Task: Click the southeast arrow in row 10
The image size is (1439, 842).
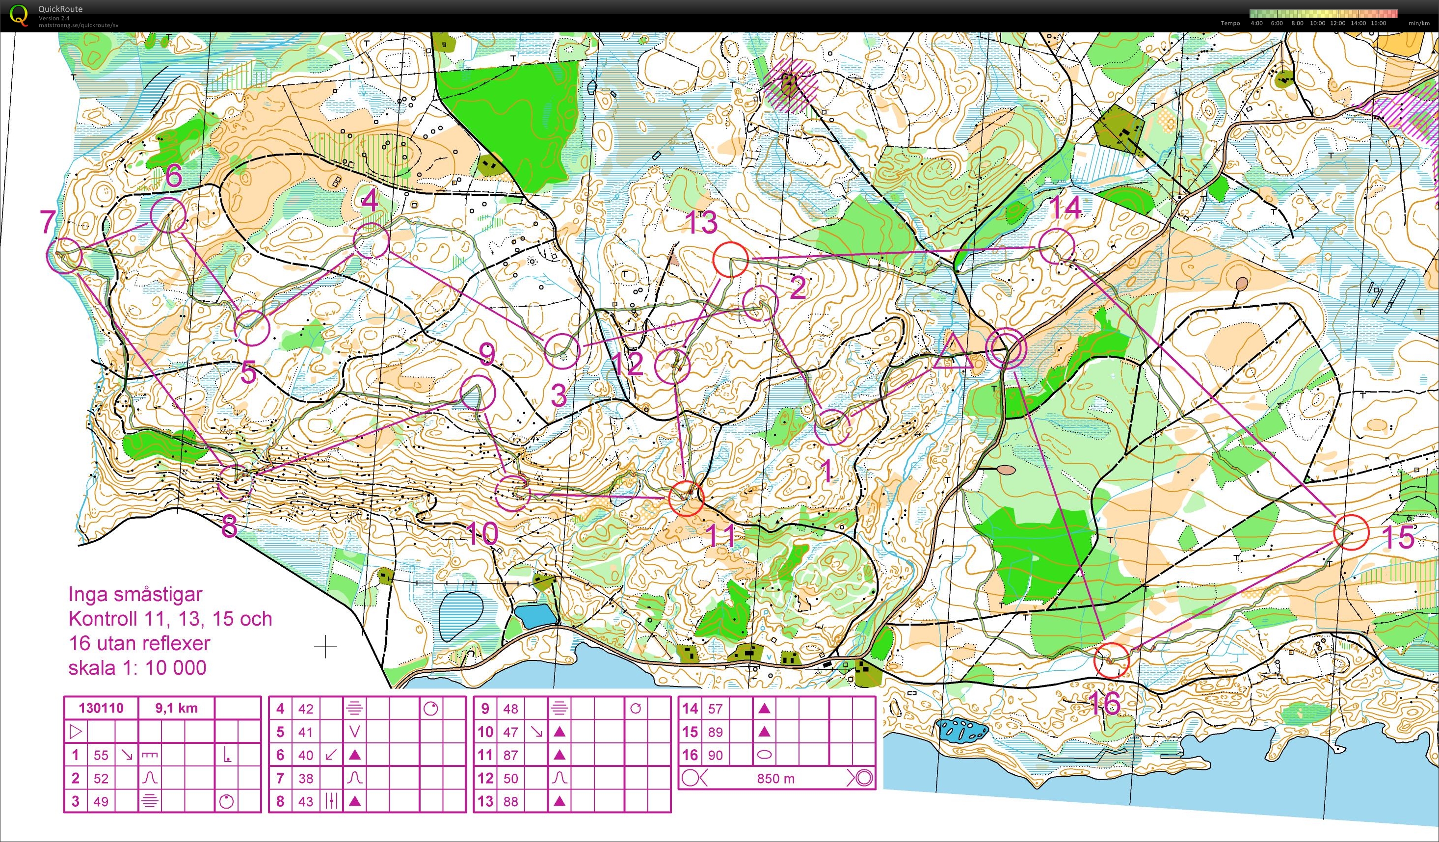Action: tap(537, 731)
